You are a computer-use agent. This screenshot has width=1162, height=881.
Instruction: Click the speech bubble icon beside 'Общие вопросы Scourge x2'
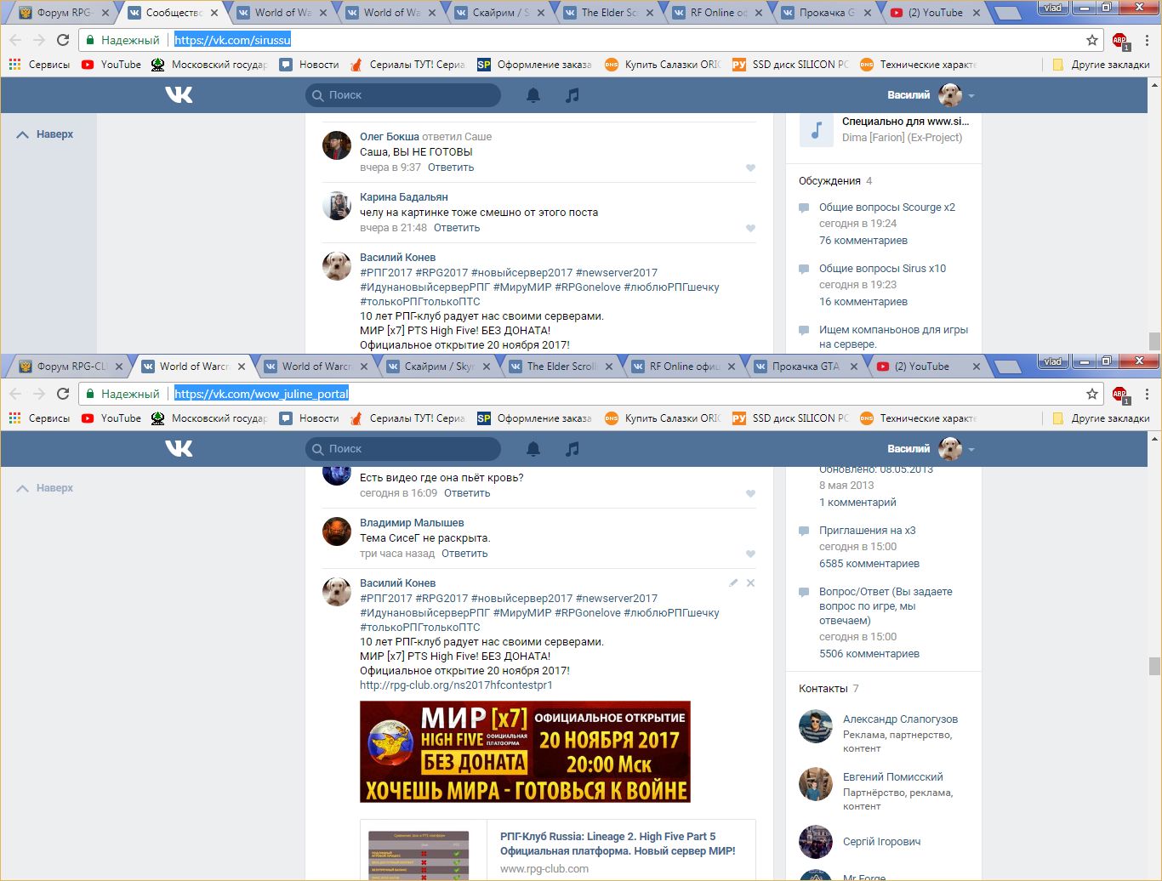point(804,207)
